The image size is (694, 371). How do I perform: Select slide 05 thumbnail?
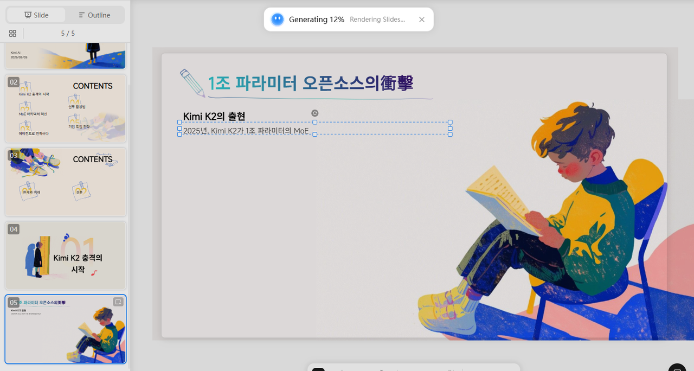click(x=65, y=329)
